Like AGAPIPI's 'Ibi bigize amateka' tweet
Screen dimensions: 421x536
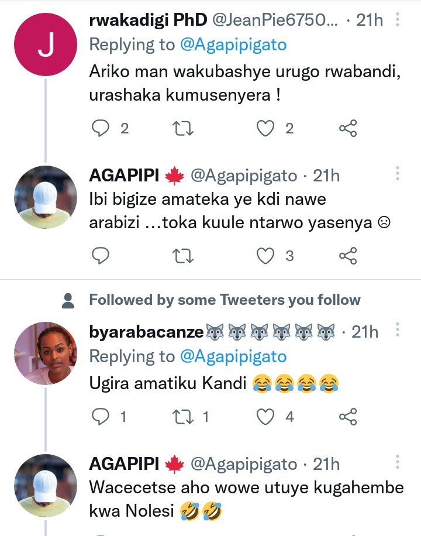coord(266,255)
